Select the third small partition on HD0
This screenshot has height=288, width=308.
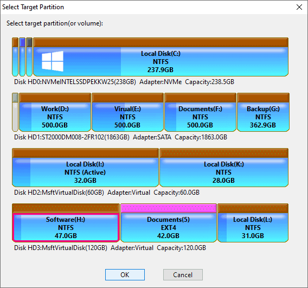click(29, 57)
